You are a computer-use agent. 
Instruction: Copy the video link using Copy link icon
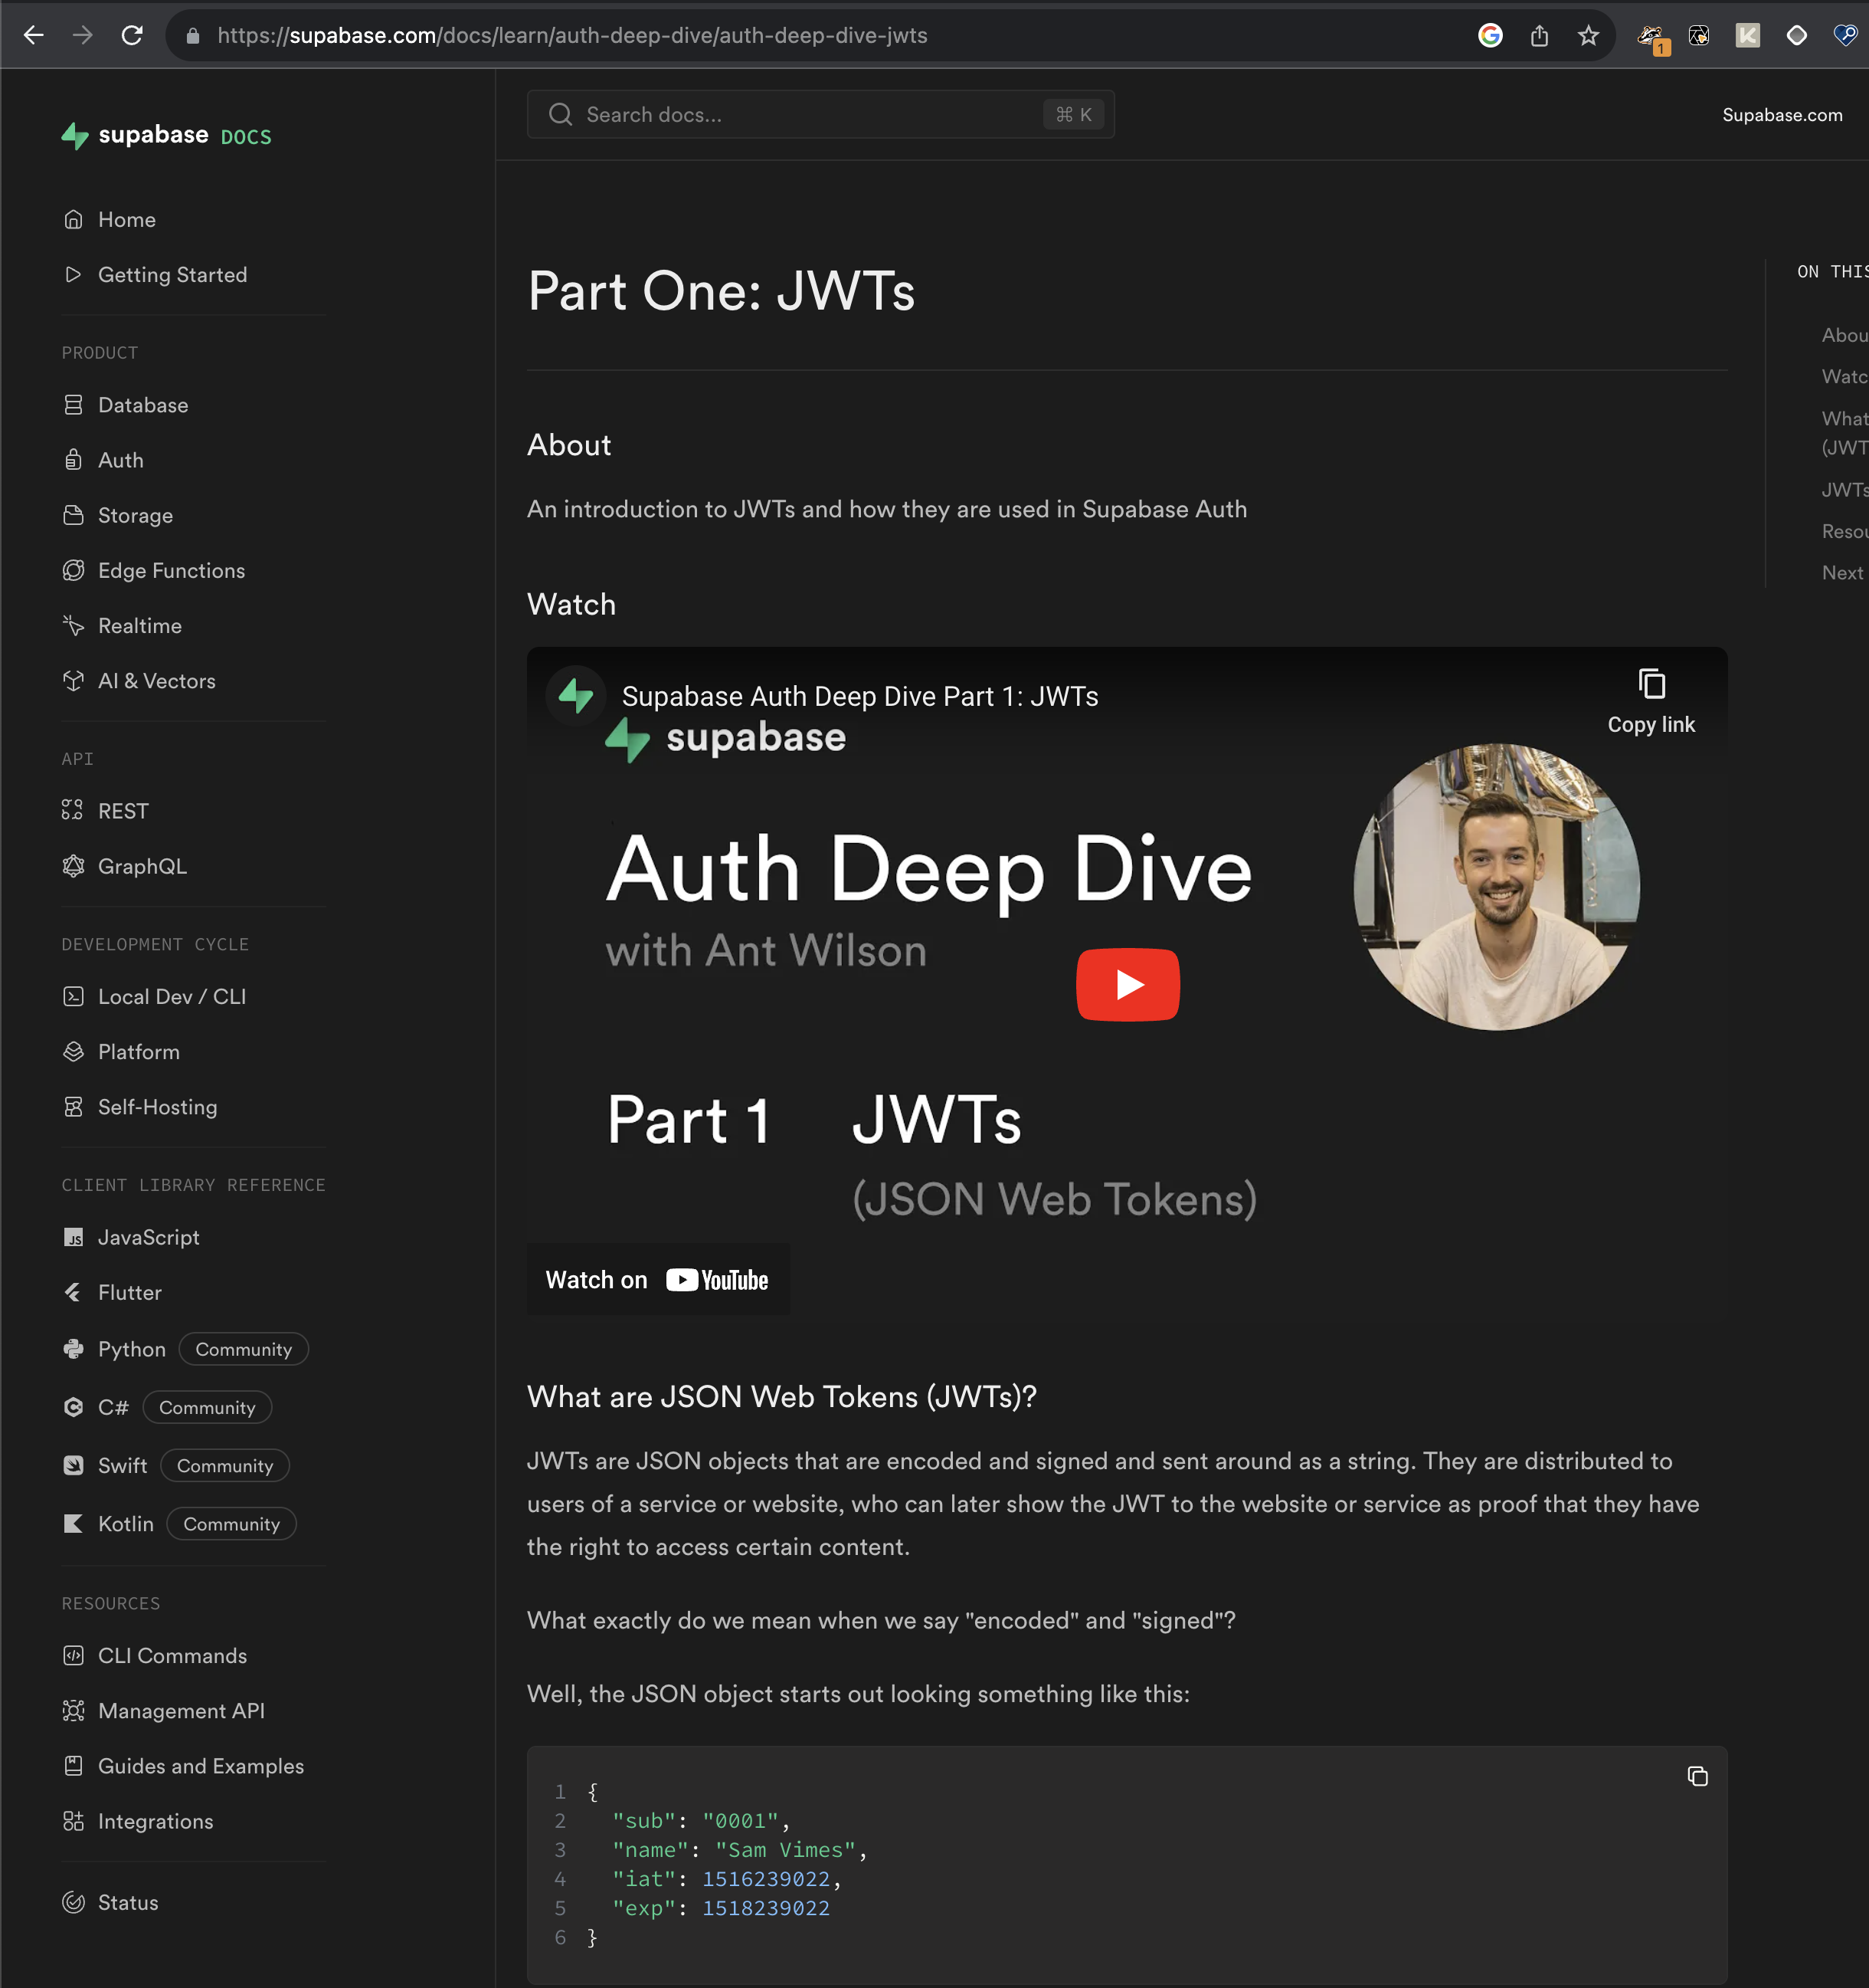pyautogui.click(x=1652, y=685)
